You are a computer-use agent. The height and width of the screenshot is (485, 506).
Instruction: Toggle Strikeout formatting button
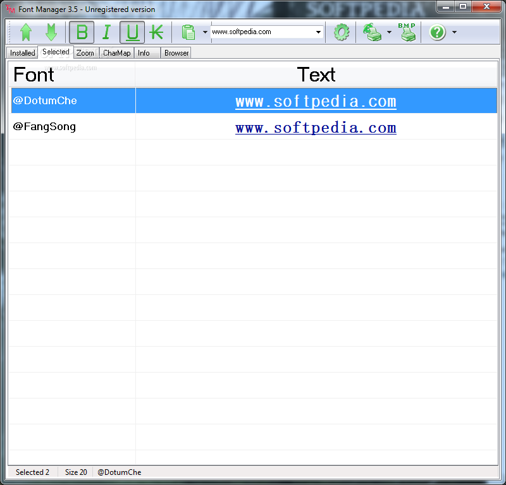pyautogui.click(x=156, y=32)
